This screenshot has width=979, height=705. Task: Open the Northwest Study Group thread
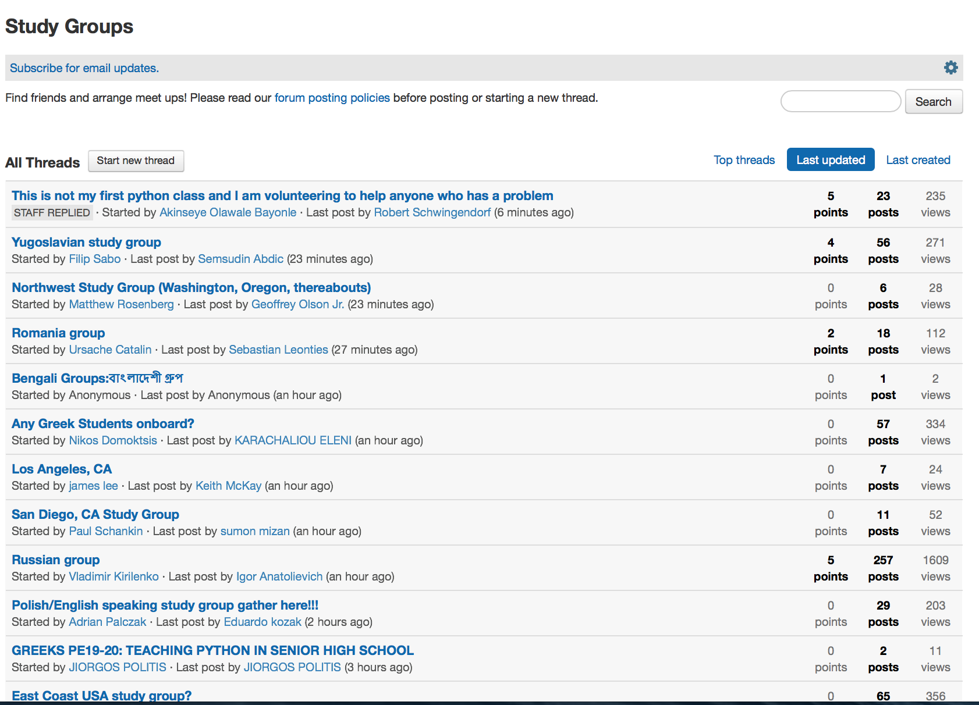click(x=191, y=287)
